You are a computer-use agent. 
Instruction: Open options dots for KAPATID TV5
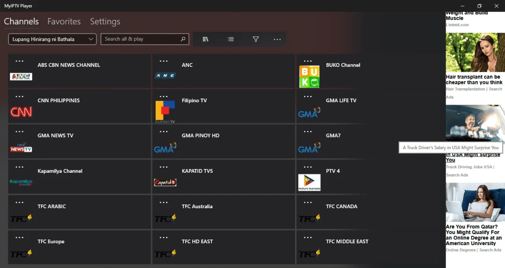click(x=164, y=167)
